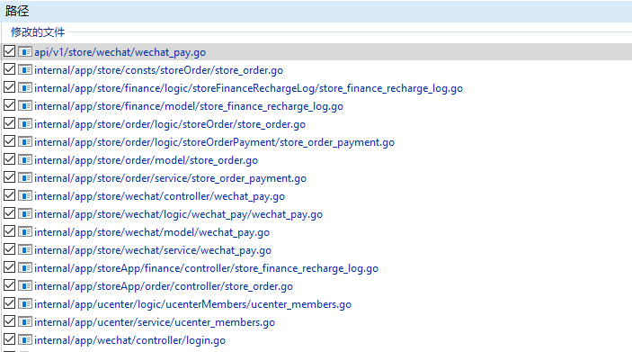The height and width of the screenshot is (352, 632).
Task: Click file icon of order/logic/storeOrder/store_order.go
Action: click(25, 123)
